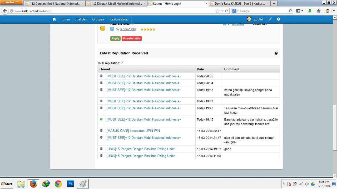Viewport: 337px width, 189px height.
Task: Click the green Reply button
Action: 115,38
